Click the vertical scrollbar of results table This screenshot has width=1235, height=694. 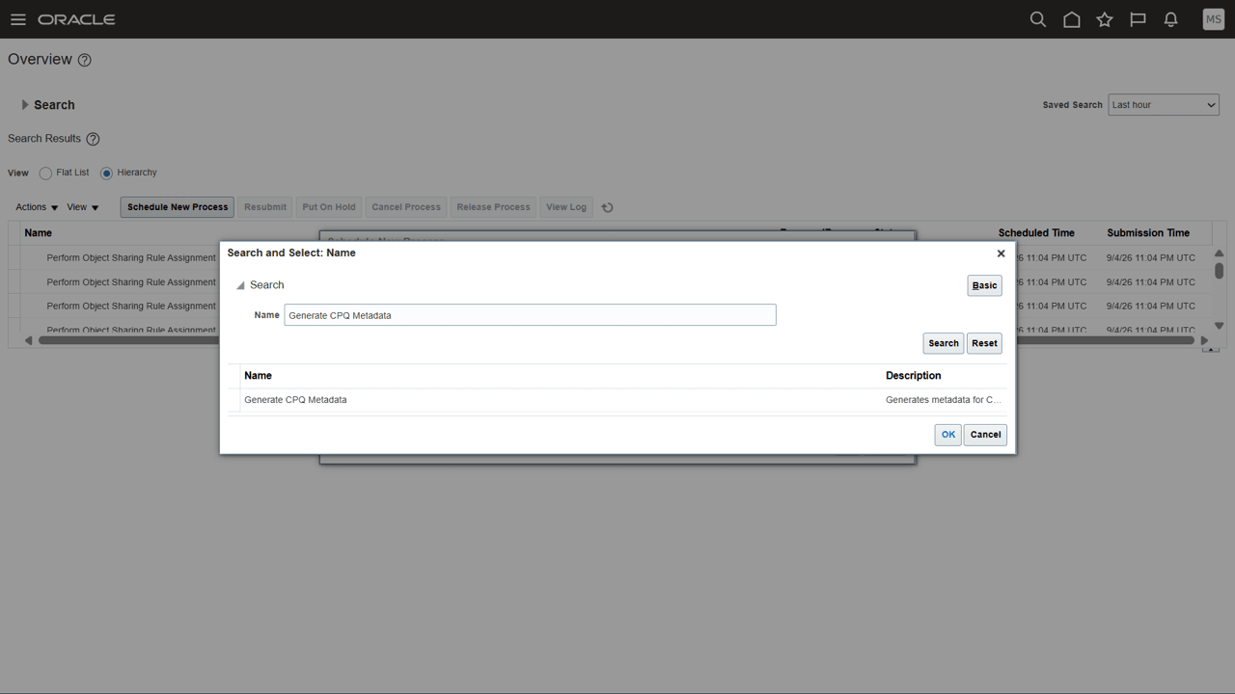coord(1219,271)
